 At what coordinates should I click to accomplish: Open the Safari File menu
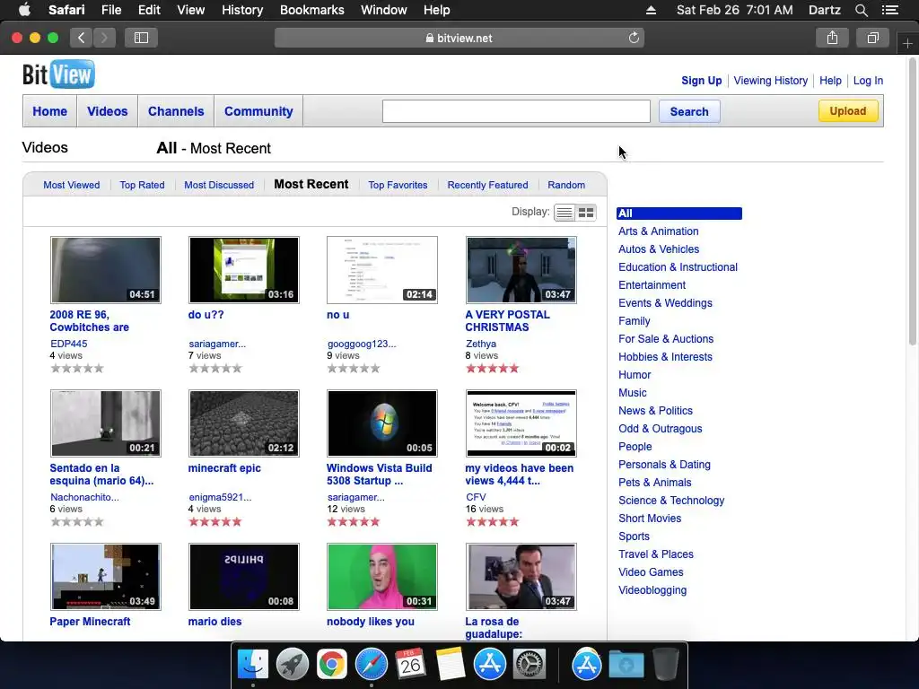point(110,10)
